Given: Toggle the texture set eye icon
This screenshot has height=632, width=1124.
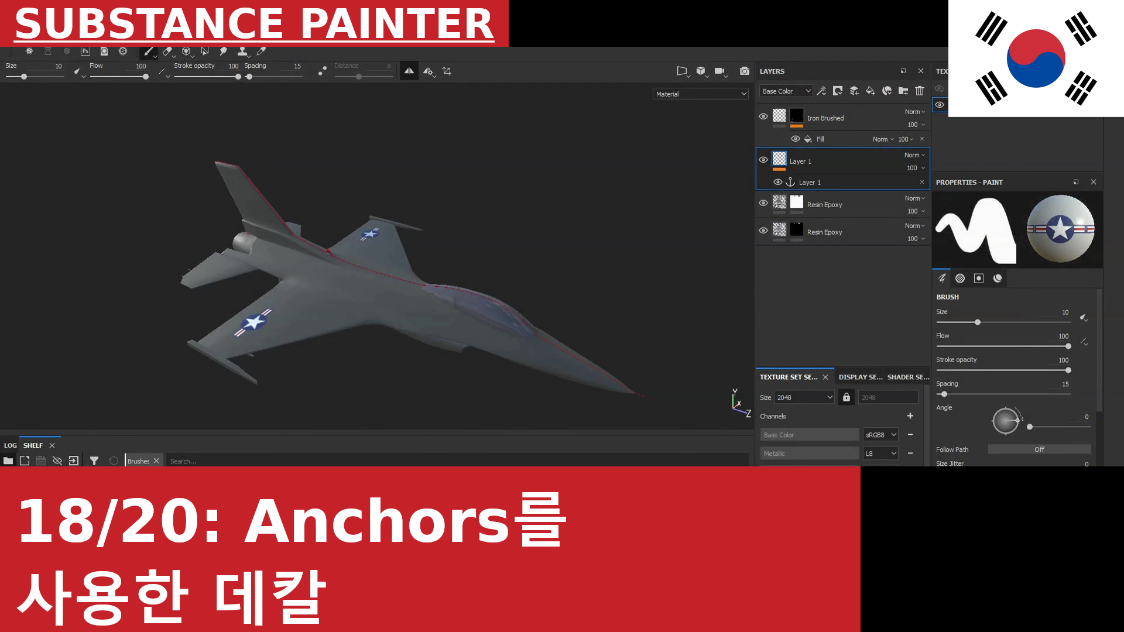Looking at the screenshot, I should (x=940, y=105).
